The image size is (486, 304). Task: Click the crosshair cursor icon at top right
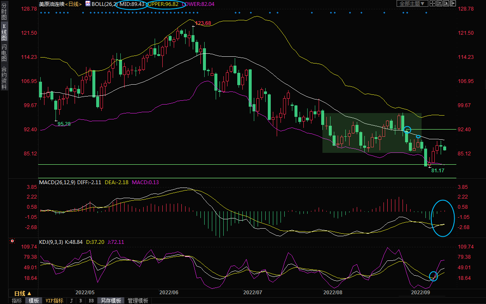click(432, 3)
